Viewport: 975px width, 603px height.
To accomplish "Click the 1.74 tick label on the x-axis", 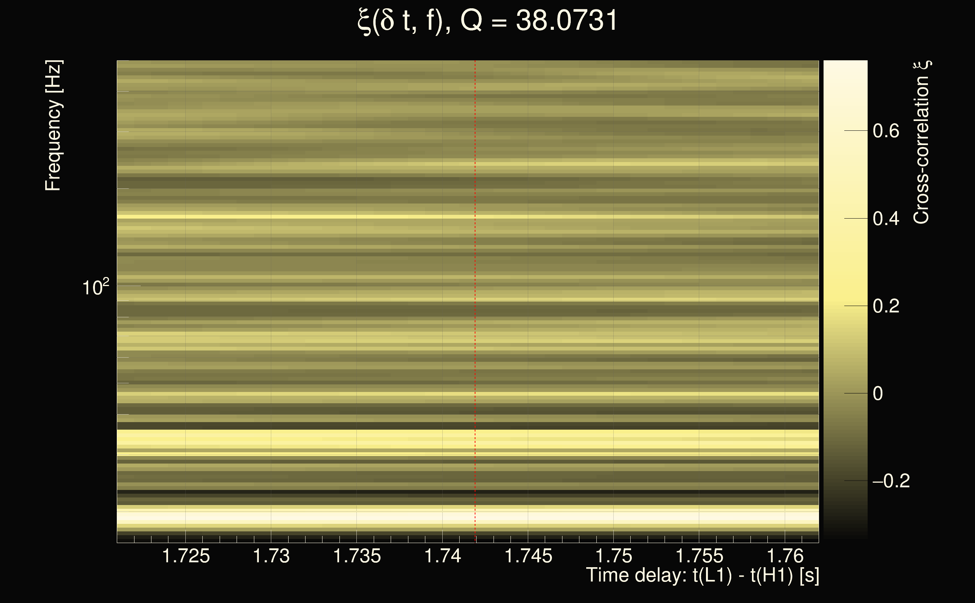I will pos(442,556).
